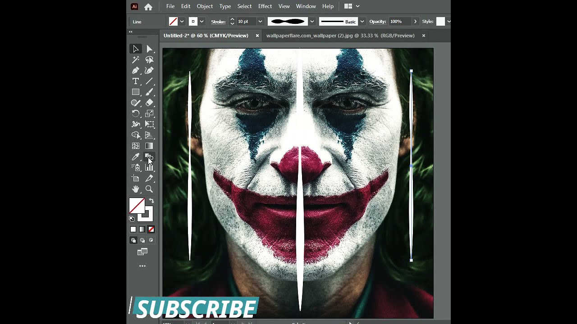Click the Opacity label link

[377, 22]
